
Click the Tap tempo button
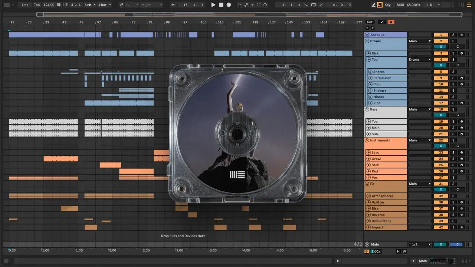tap(37, 5)
